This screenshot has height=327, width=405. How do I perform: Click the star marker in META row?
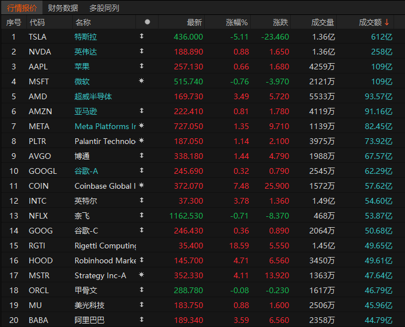[141, 126]
